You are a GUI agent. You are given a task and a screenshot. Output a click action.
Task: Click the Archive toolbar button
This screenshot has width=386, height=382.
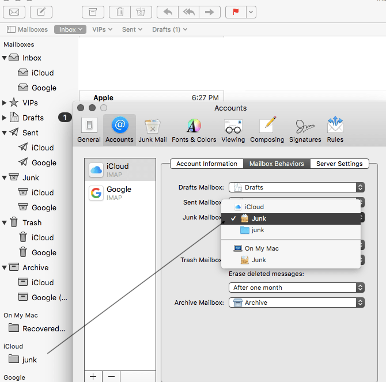(93, 12)
